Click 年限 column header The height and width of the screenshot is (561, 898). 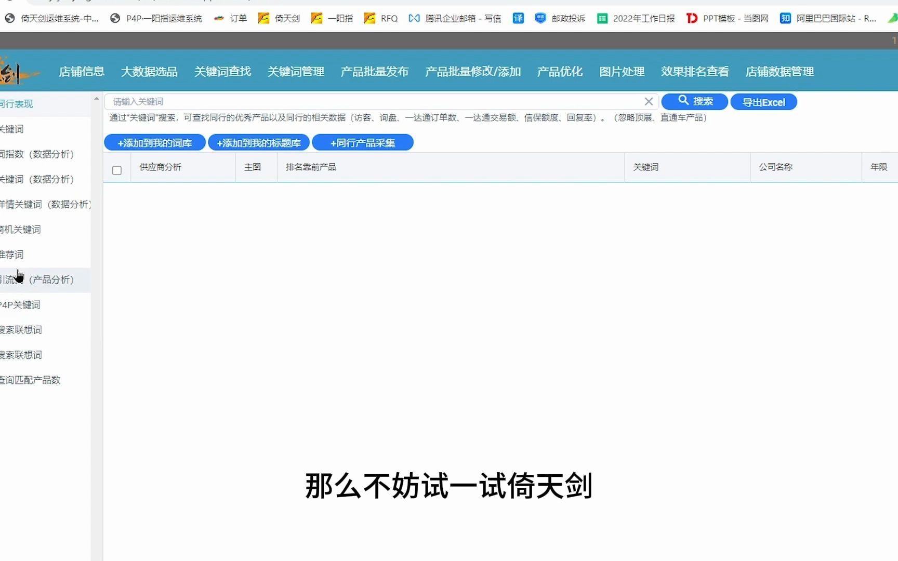pos(879,167)
